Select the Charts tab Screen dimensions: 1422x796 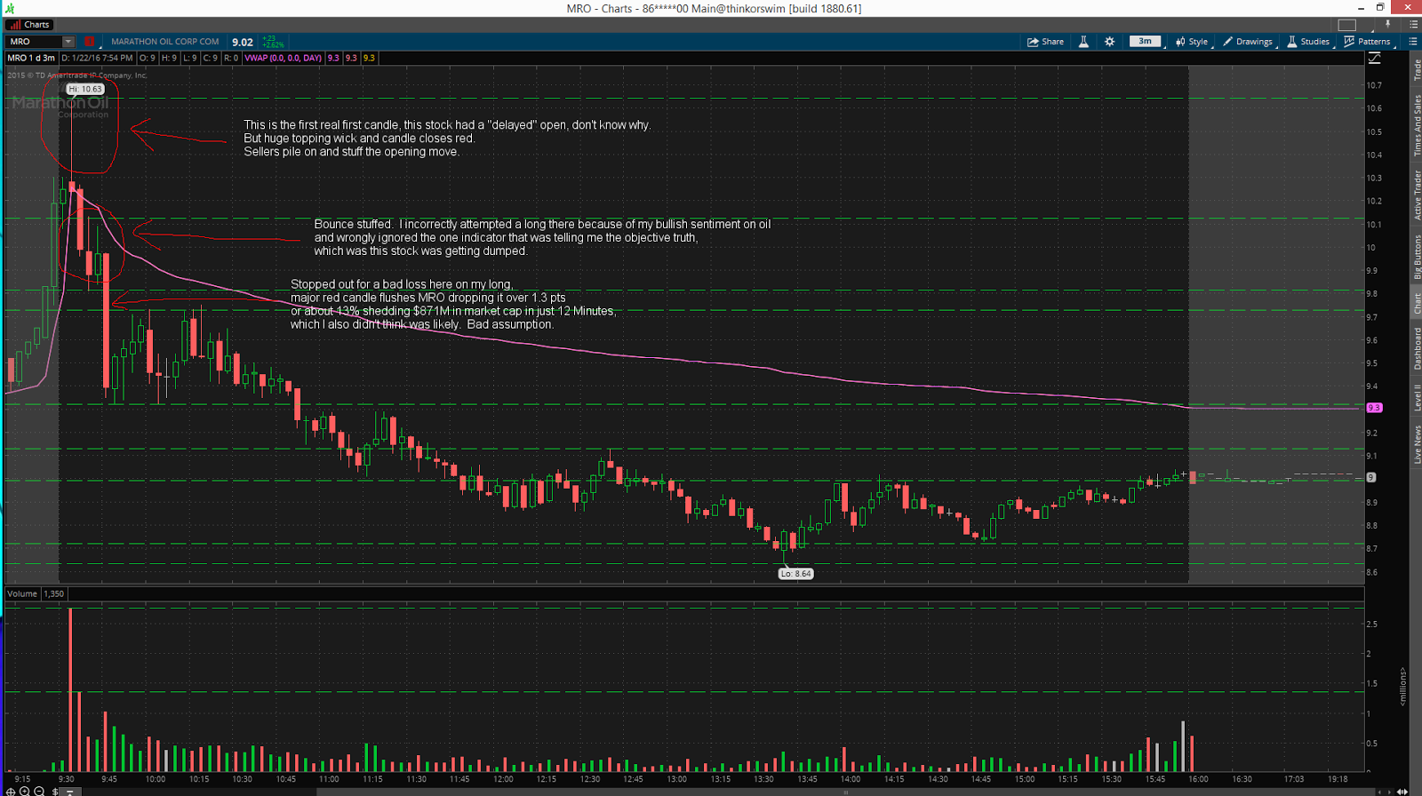point(30,25)
